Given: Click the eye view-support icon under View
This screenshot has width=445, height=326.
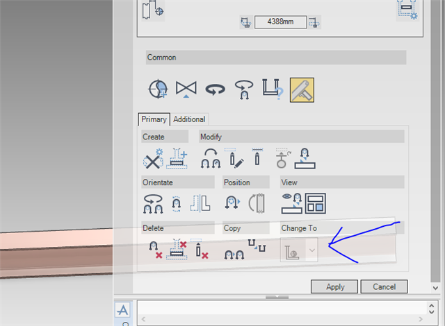Looking at the screenshot, I should pos(292,203).
